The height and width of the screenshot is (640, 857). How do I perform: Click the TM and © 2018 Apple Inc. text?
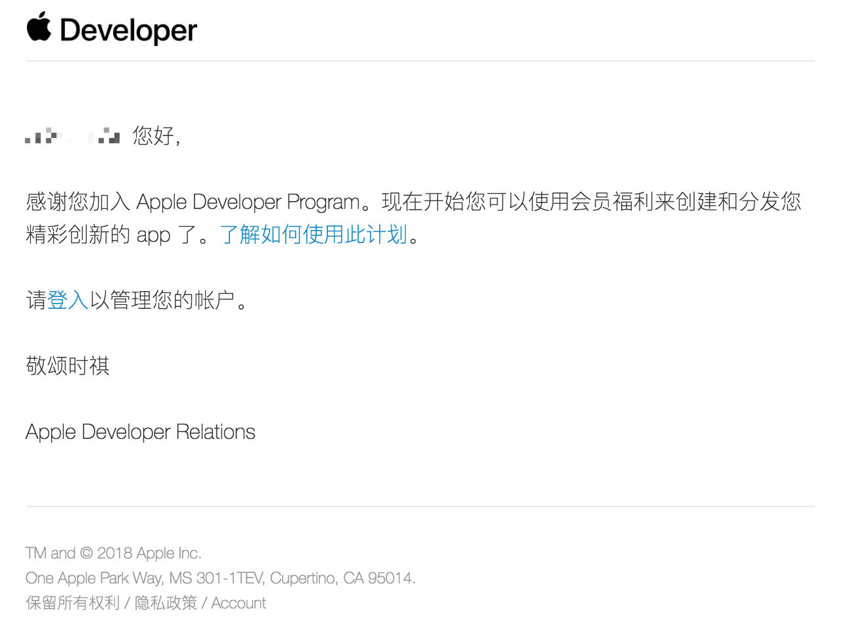114,553
